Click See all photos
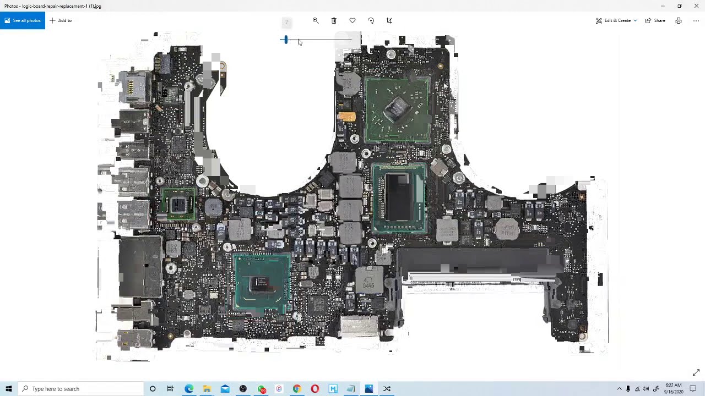Image resolution: width=705 pixels, height=396 pixels. click(23, 20)
